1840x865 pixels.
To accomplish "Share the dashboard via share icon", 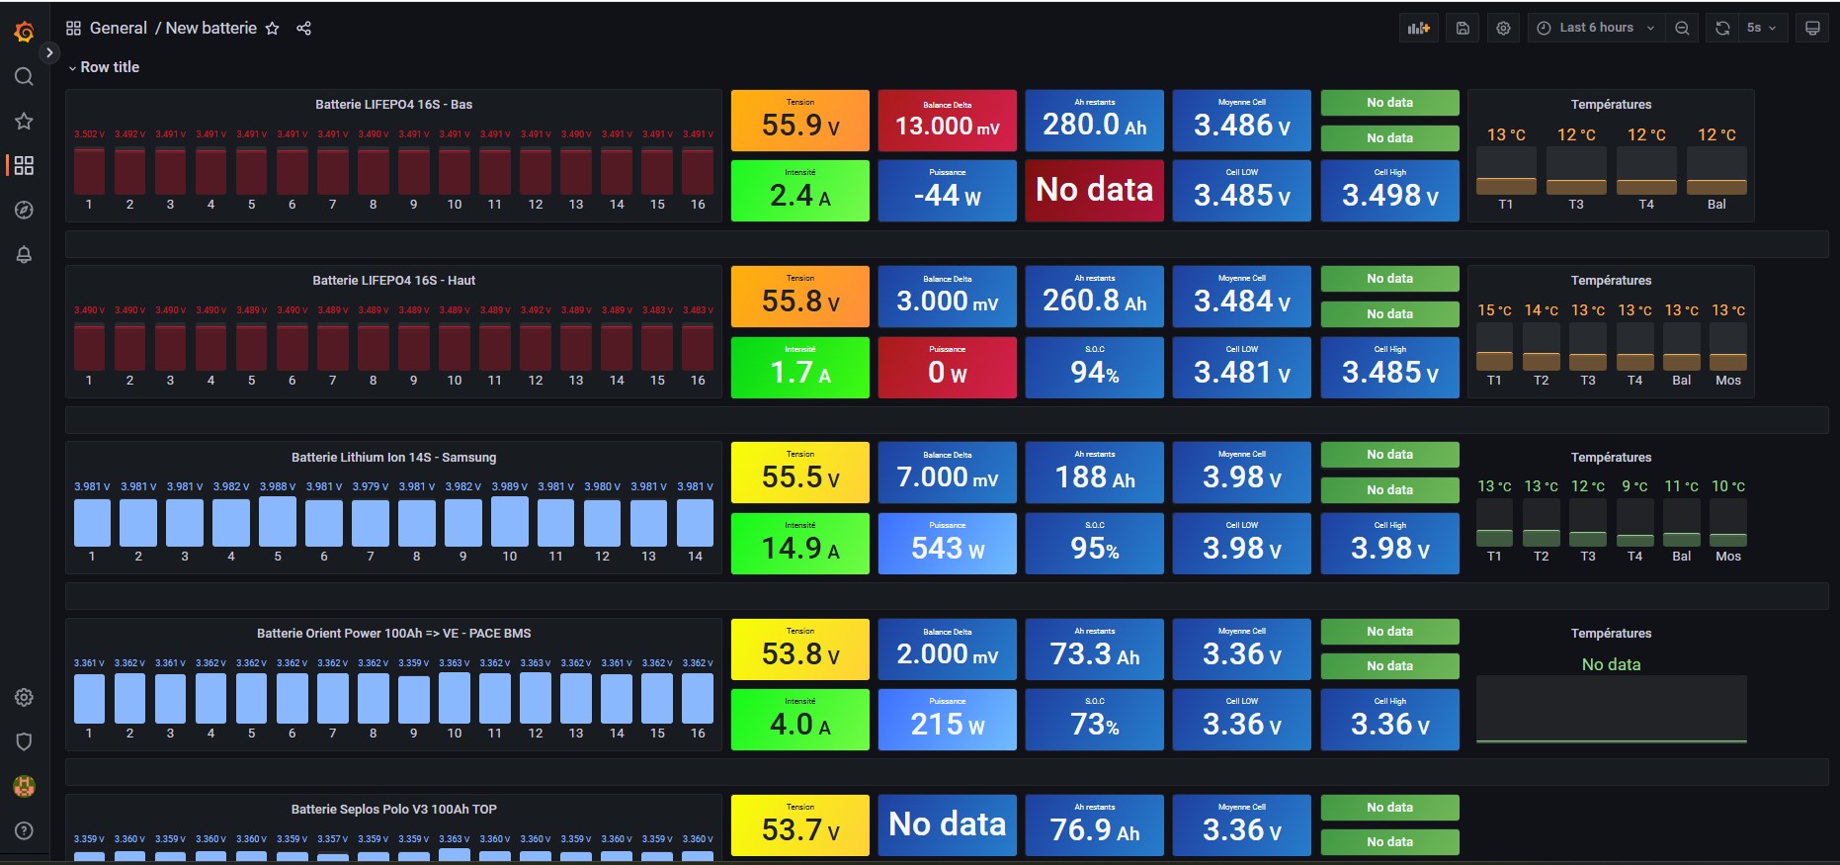I will tap(303, 29).
